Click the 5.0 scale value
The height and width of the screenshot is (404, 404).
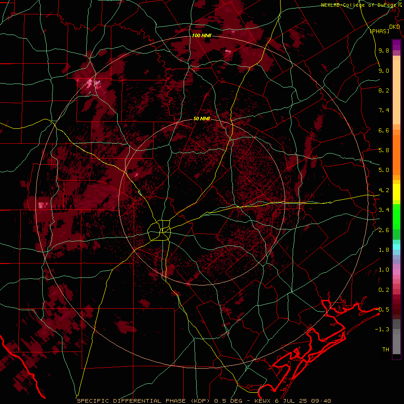(384, 170)
